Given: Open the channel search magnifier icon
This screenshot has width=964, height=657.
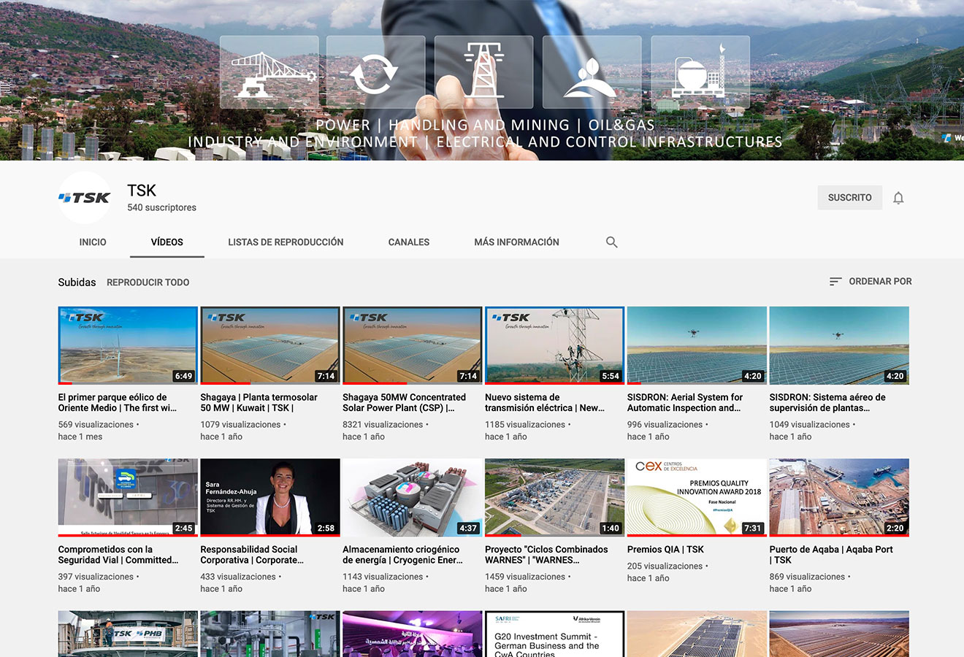Looking at the screenshot, I should tap(612, 242).
